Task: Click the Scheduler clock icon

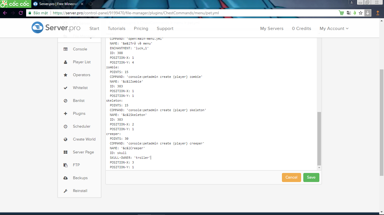Action: (x=65, y=127)
